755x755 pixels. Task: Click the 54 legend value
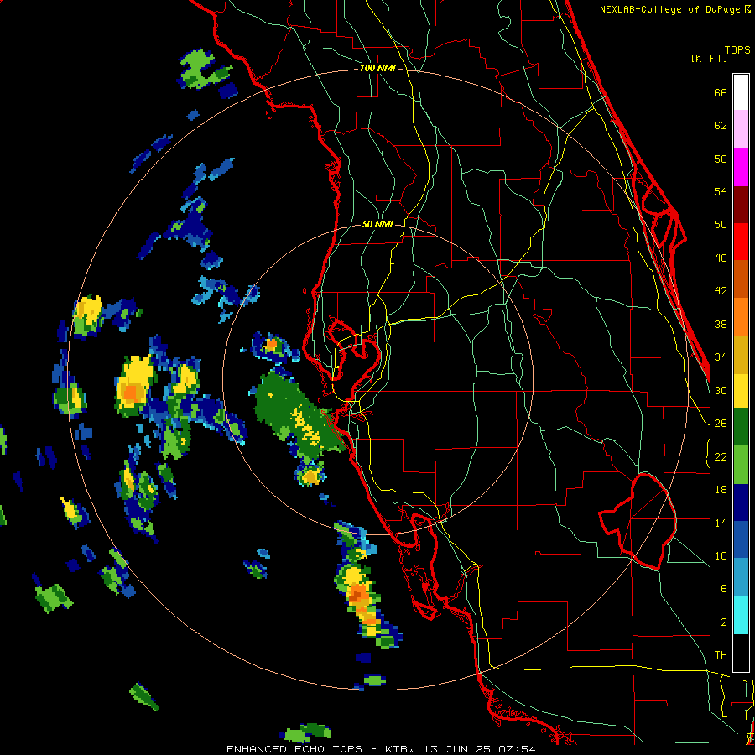[x=721, y=191]
